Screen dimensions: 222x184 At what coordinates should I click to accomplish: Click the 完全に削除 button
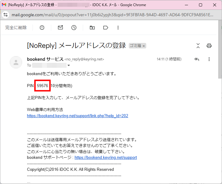point(16,28)
